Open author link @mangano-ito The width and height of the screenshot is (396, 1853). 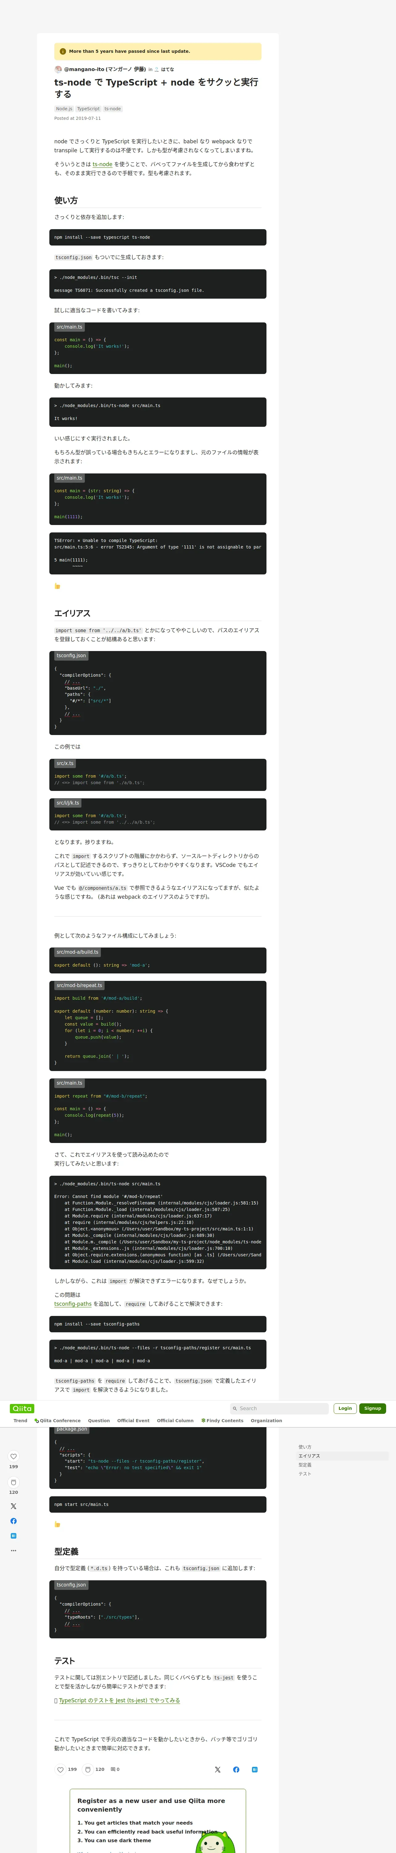(x=105, y=69)
